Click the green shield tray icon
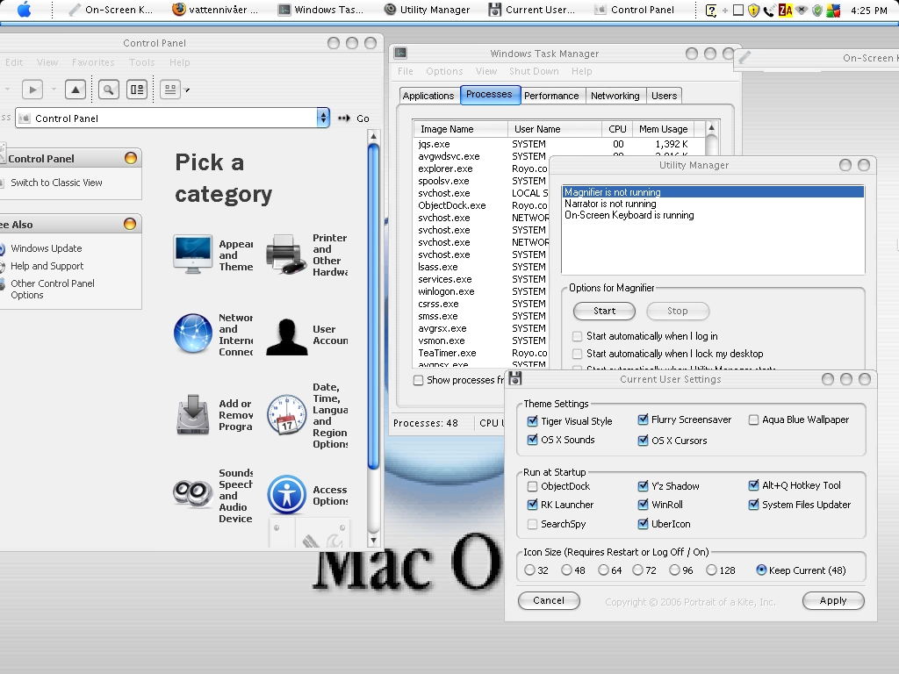This screenshot has height=674, width=899. 817,11
